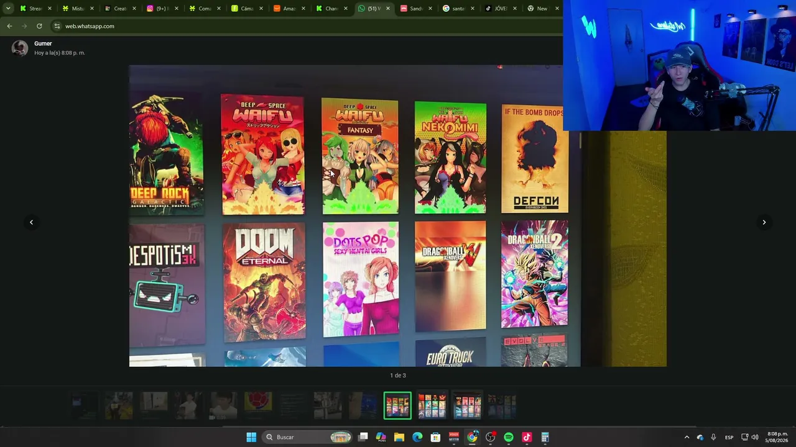The image size is (796, 447).
Task: Open network settings from the system tray
Action: (744, 437)
